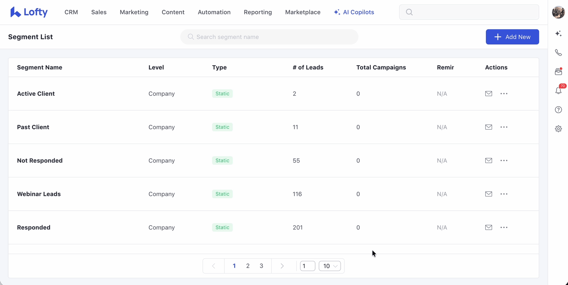Image resolution: width=568 pixels, height=285 pixels.
Task: Open more actions menu for Responded segment
Action: [x=504, y=227]
